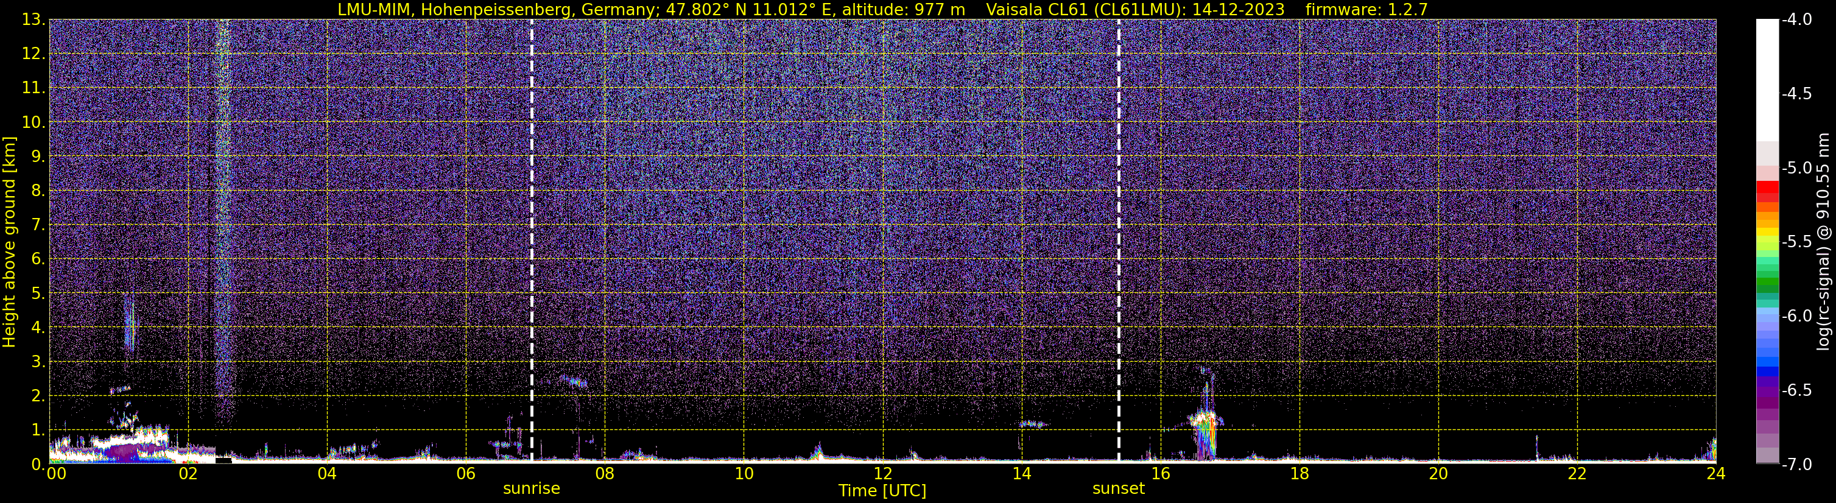Viewport: 1836px width, 503px height.
Task: Click the x-axis tick label '22'
Action: pos(1577,474)
